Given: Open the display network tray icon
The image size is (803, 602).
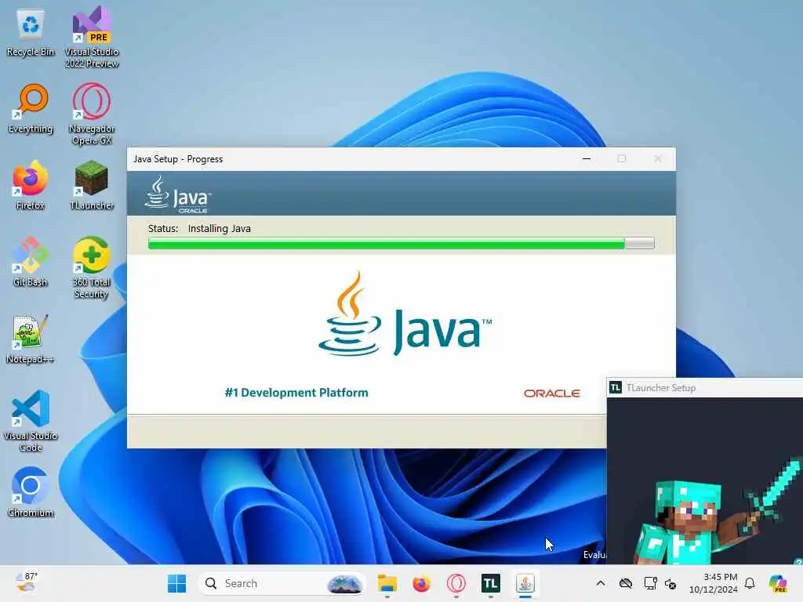Looking at the screenshot, I should coord(650,583).
